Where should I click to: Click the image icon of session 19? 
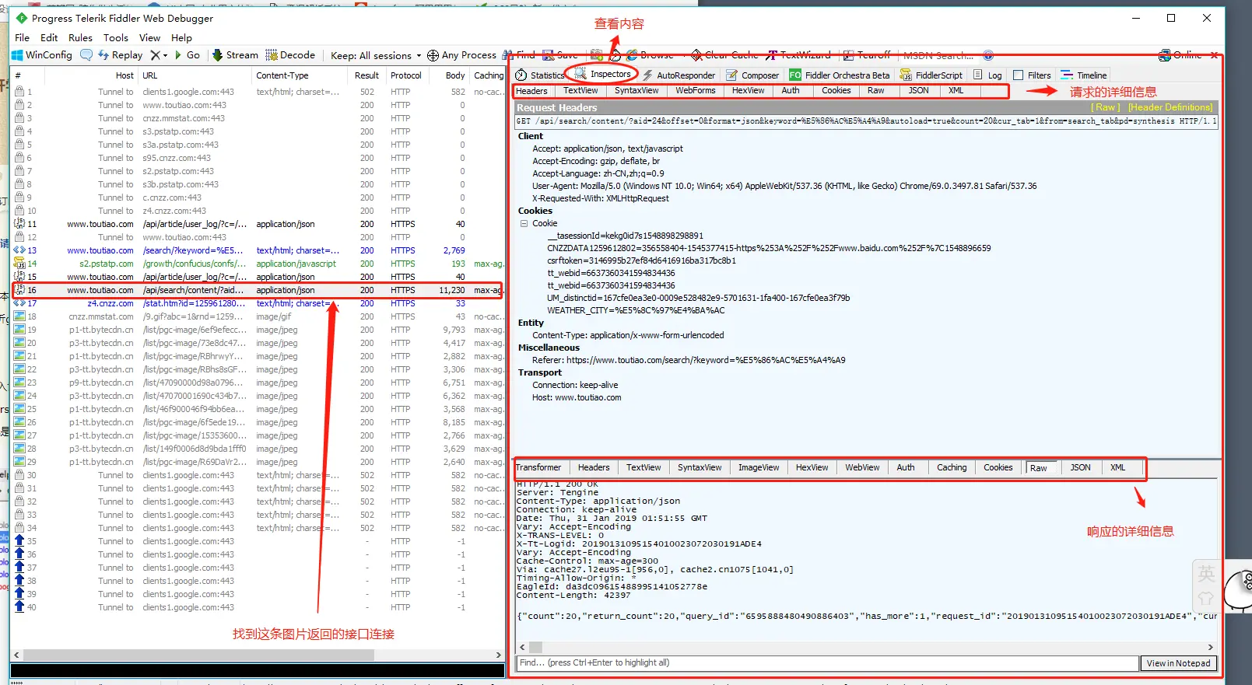[x=19, y=330]
